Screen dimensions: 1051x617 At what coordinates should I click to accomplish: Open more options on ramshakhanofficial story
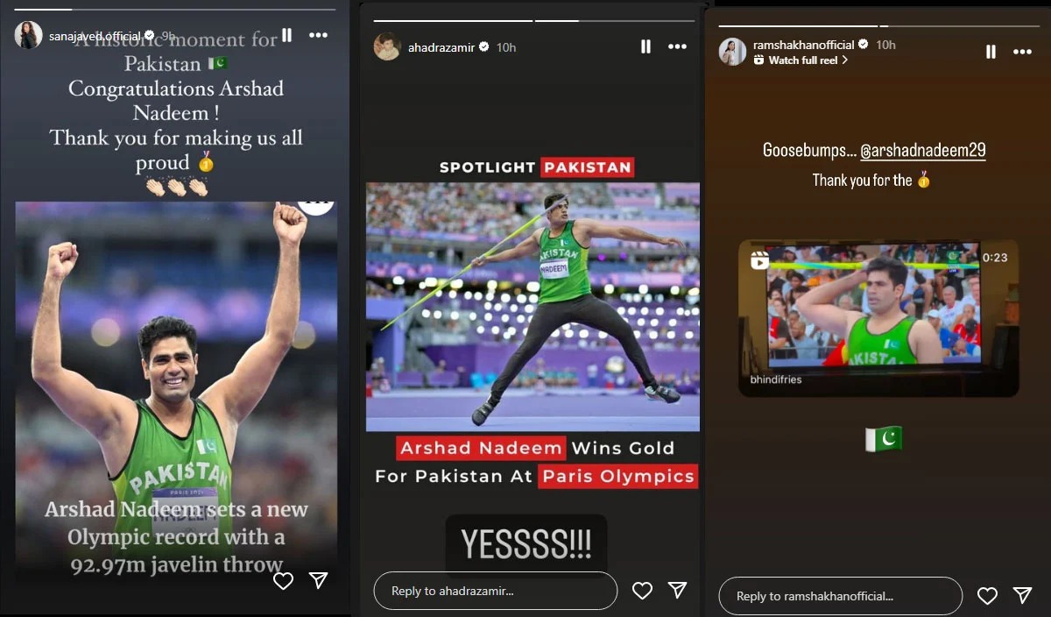point(1022,52)
